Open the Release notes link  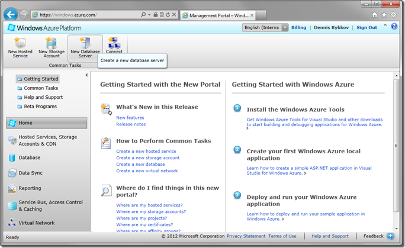tap(130, 124)
